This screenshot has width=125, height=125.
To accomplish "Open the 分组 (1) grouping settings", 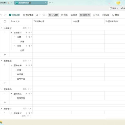I will click(85, 15).
